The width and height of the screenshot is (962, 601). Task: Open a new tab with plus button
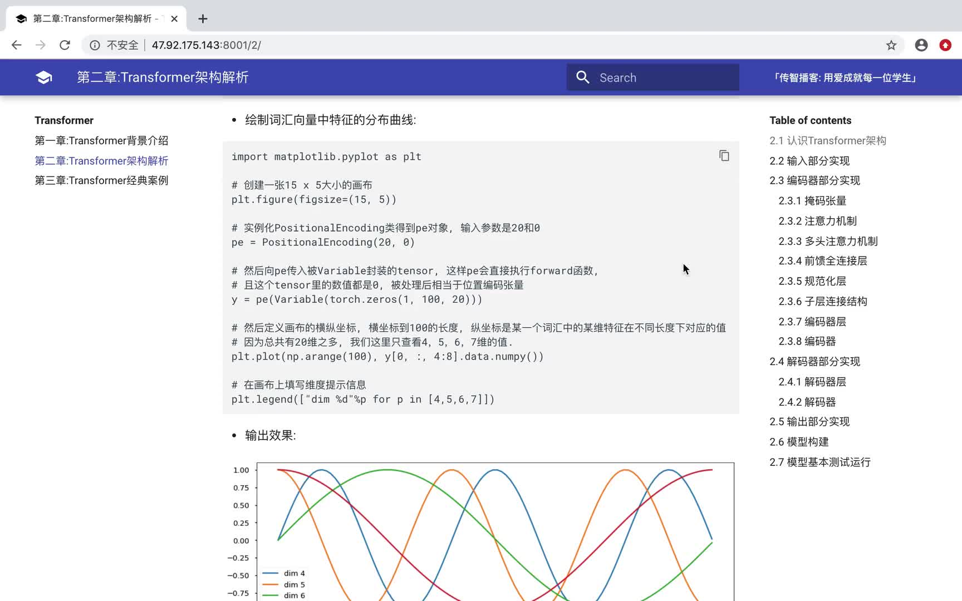pos(203,19)
